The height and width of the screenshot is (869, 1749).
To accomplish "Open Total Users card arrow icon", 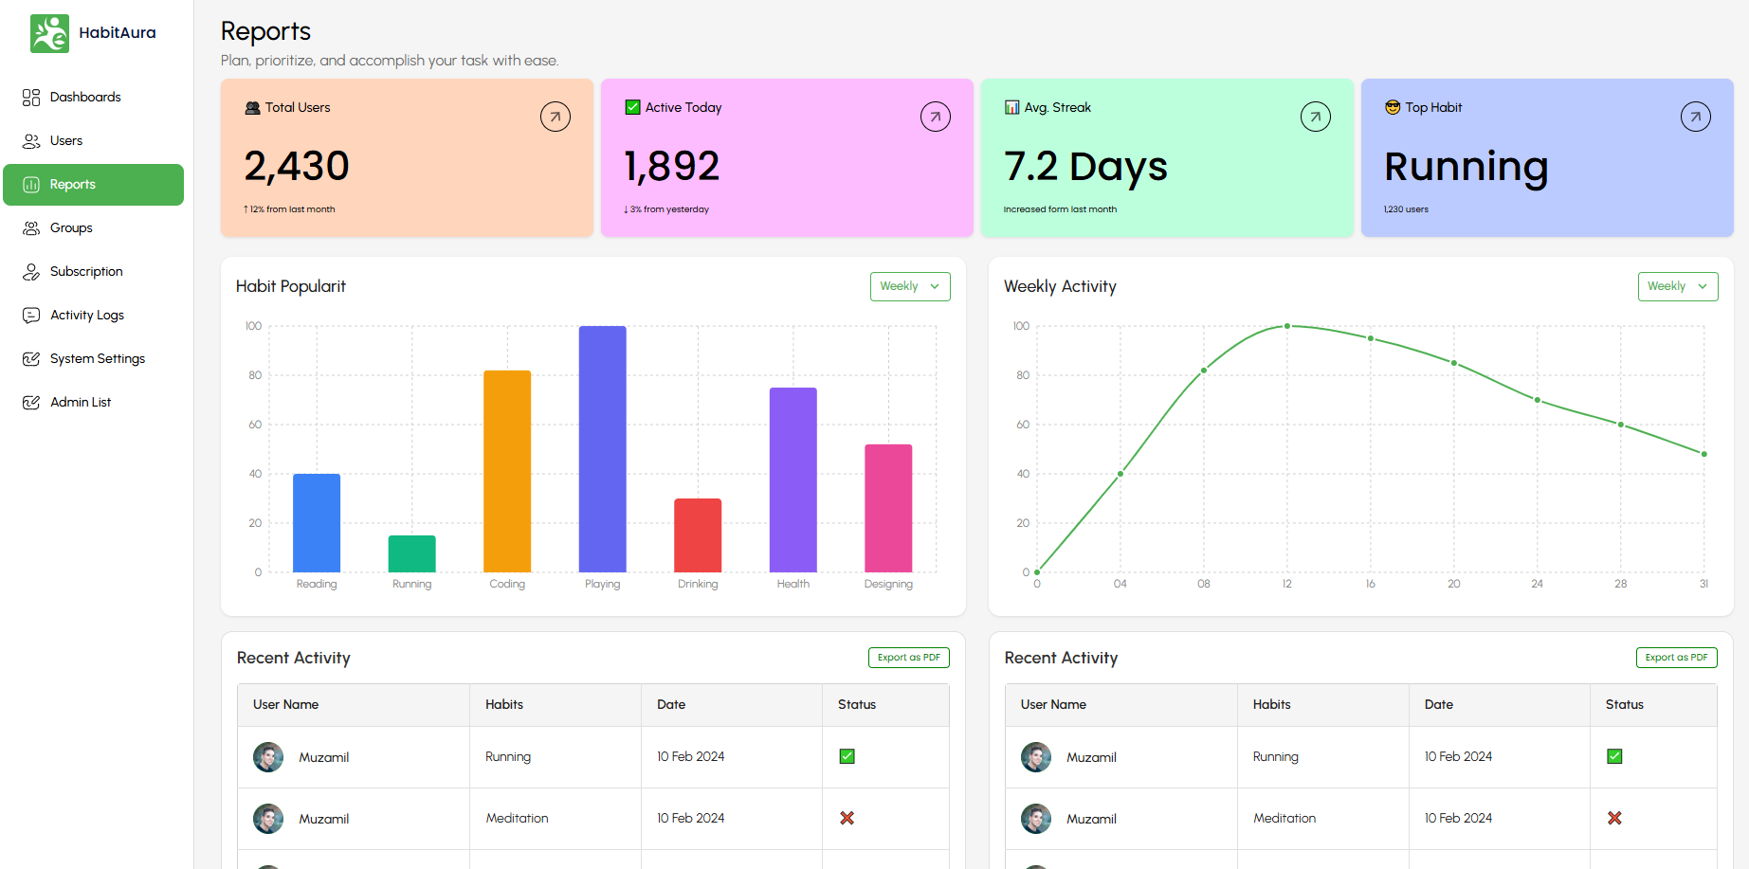I will (x=556, y=117).
